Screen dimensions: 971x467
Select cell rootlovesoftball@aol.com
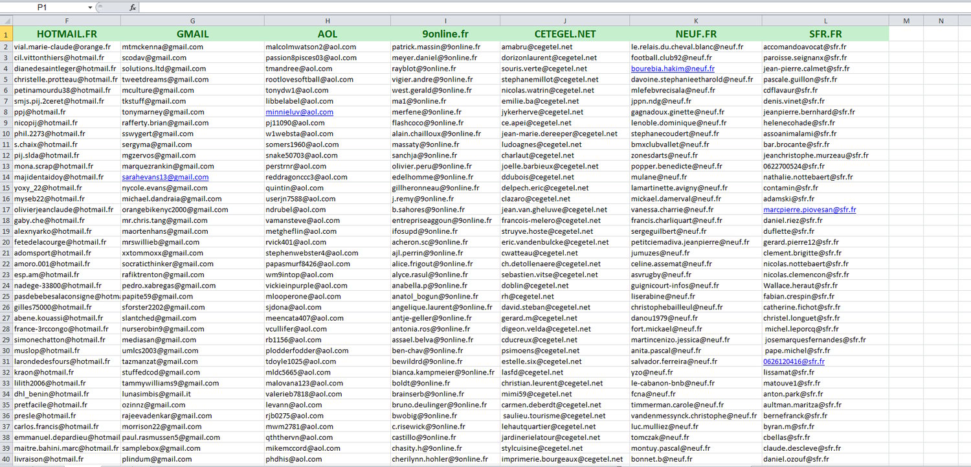coord(327,80)
